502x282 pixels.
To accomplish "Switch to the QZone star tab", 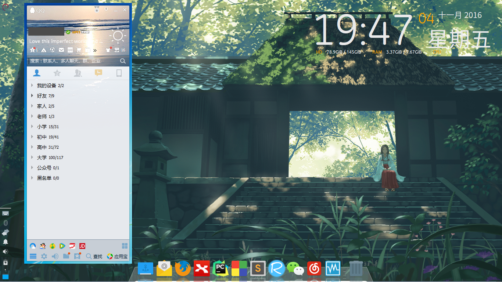I will (57, 73).
